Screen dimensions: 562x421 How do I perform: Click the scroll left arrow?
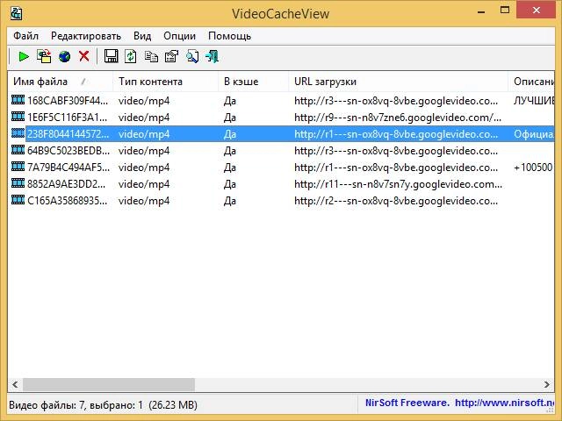15,385
